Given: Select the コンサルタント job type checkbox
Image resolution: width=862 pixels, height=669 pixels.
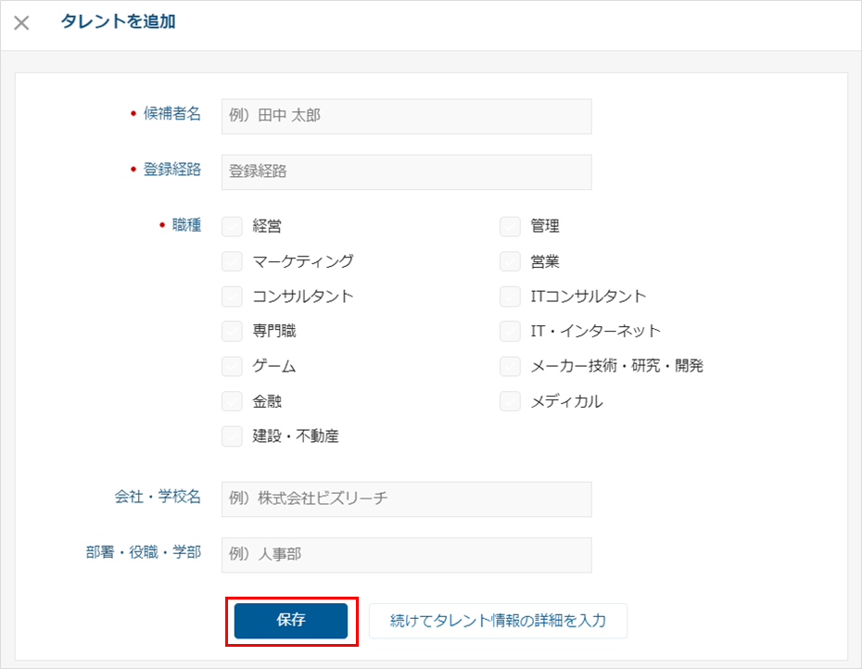Looking at the screenshot, I should pyautogui.click(x=232, y=297).
